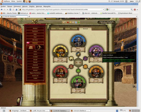Click the red dot toolbar icon
The image size is (141, 112).
coord(68,22)
